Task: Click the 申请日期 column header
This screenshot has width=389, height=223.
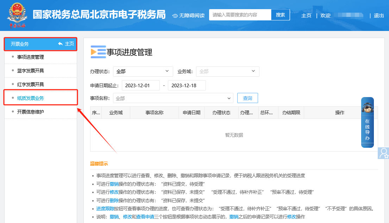Action: click(192, 113)
